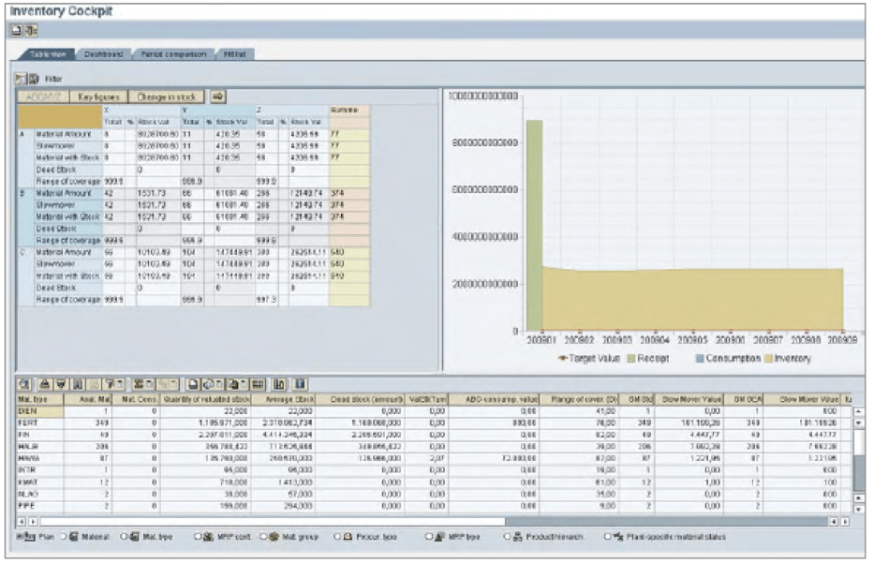The height and width of the screenshot is (564, 874).
Task: Open the Hitlist tab
Action: (235, 54)
